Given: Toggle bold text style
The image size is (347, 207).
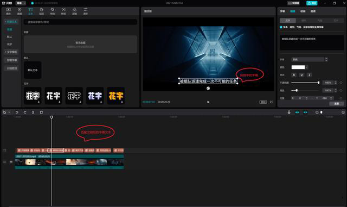Looking at the screenshot, I should tap(294, 75).
